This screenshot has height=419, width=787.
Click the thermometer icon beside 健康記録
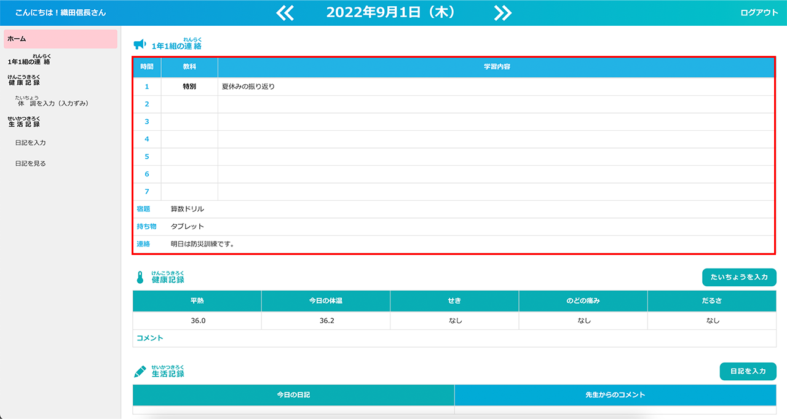pos(140,278)
